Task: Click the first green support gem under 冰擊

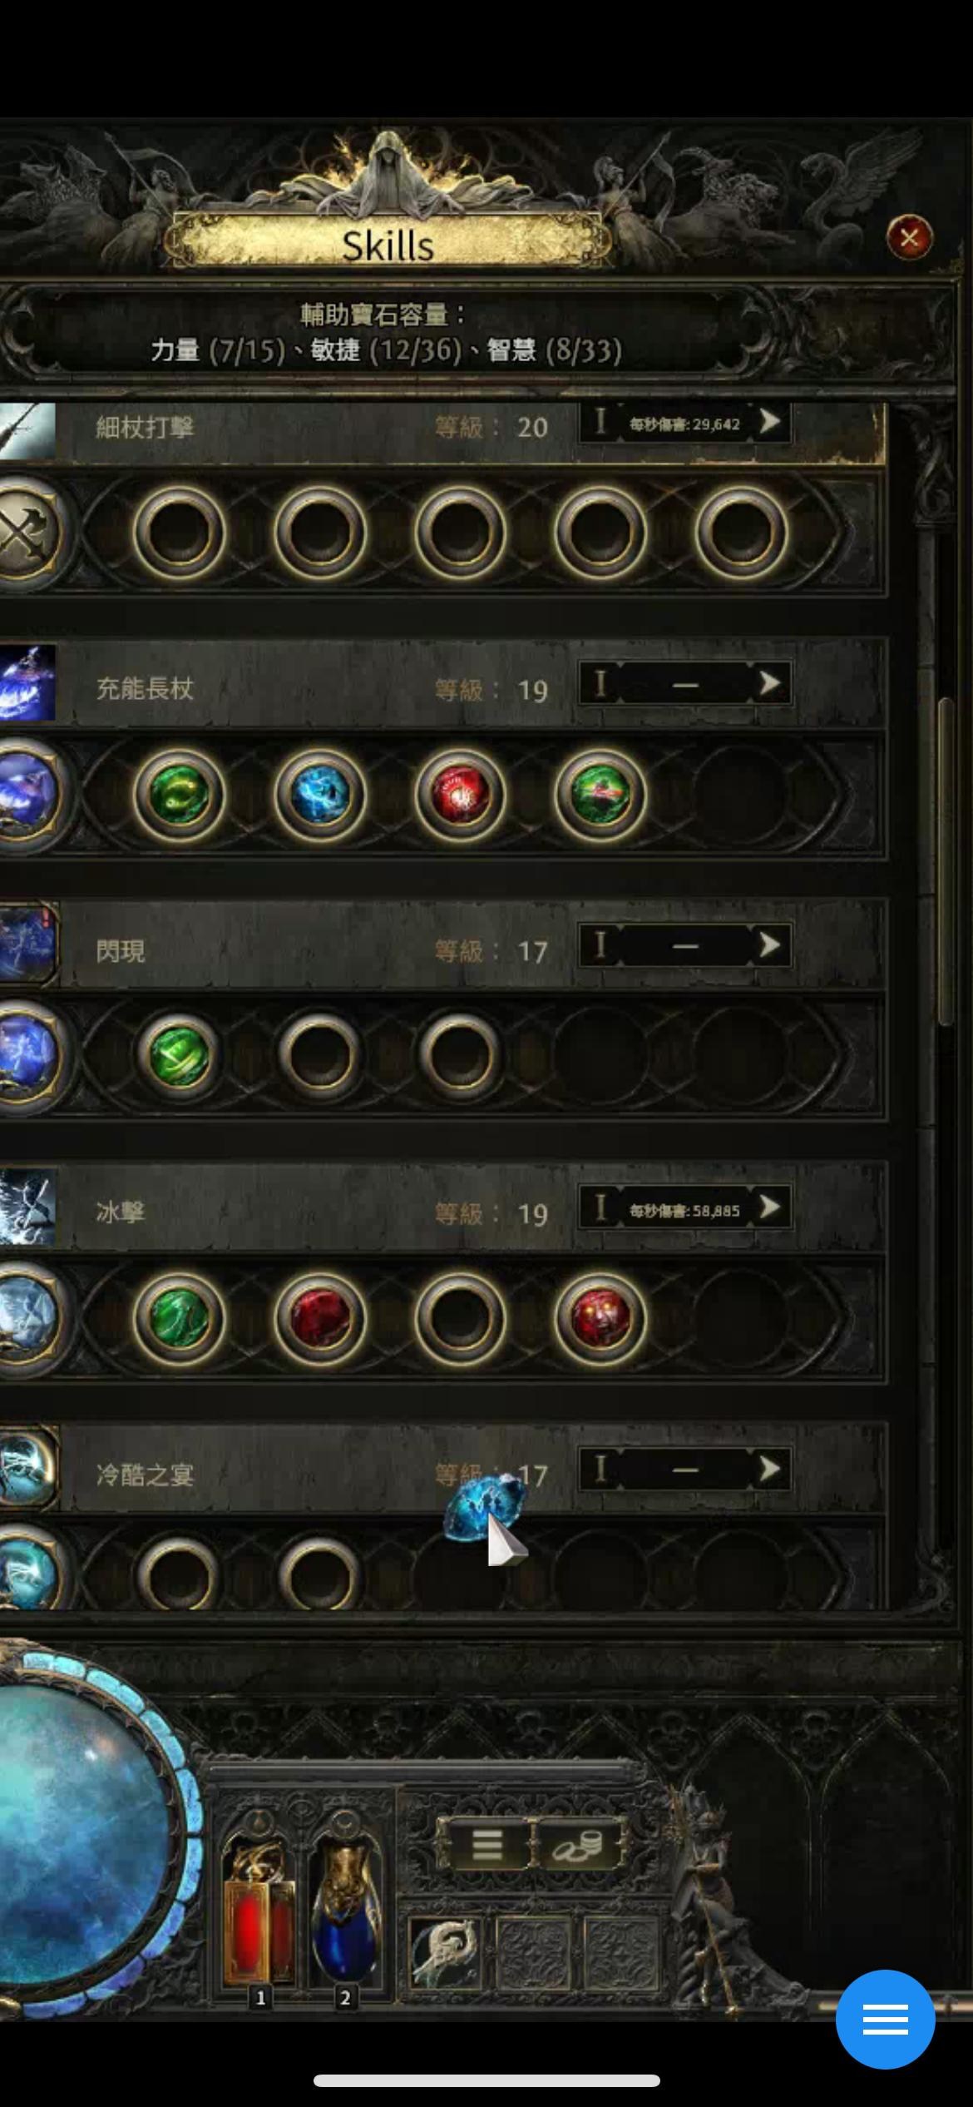Action: click(x=179, y=1318)
